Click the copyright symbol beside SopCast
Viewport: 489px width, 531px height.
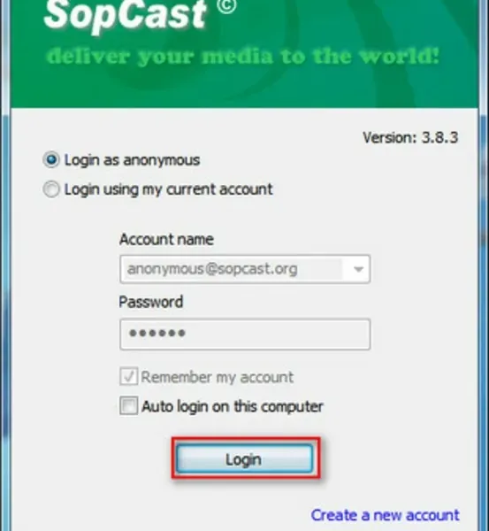tap(226, 6)
